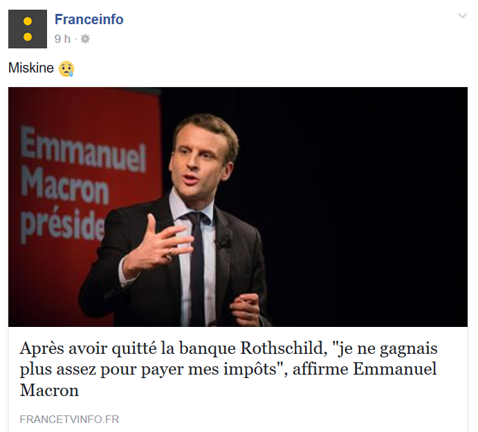The width and height of the screenshot is (478, 432).
Task: Expand the post options chevron
Action: [463, 16]
